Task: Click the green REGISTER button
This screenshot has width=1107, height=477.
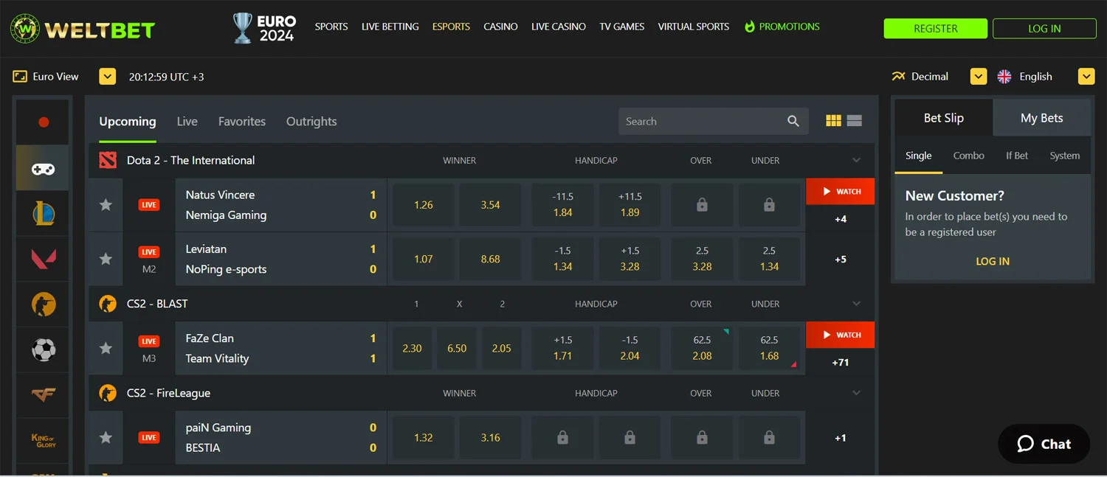Action: click(x=935, y=28)
